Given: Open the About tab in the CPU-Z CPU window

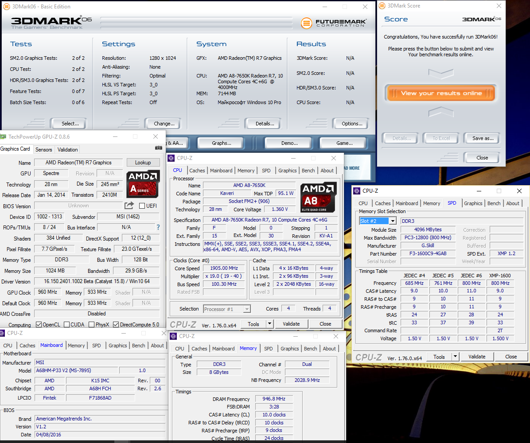Looking at the screenshot, I should click(x=327, y=171).
